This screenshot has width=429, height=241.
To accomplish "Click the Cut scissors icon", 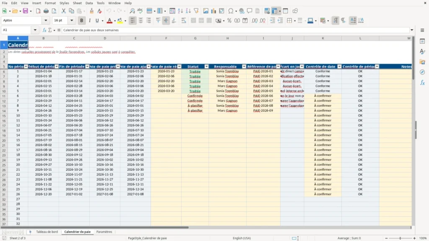I will tap(64, 11).
